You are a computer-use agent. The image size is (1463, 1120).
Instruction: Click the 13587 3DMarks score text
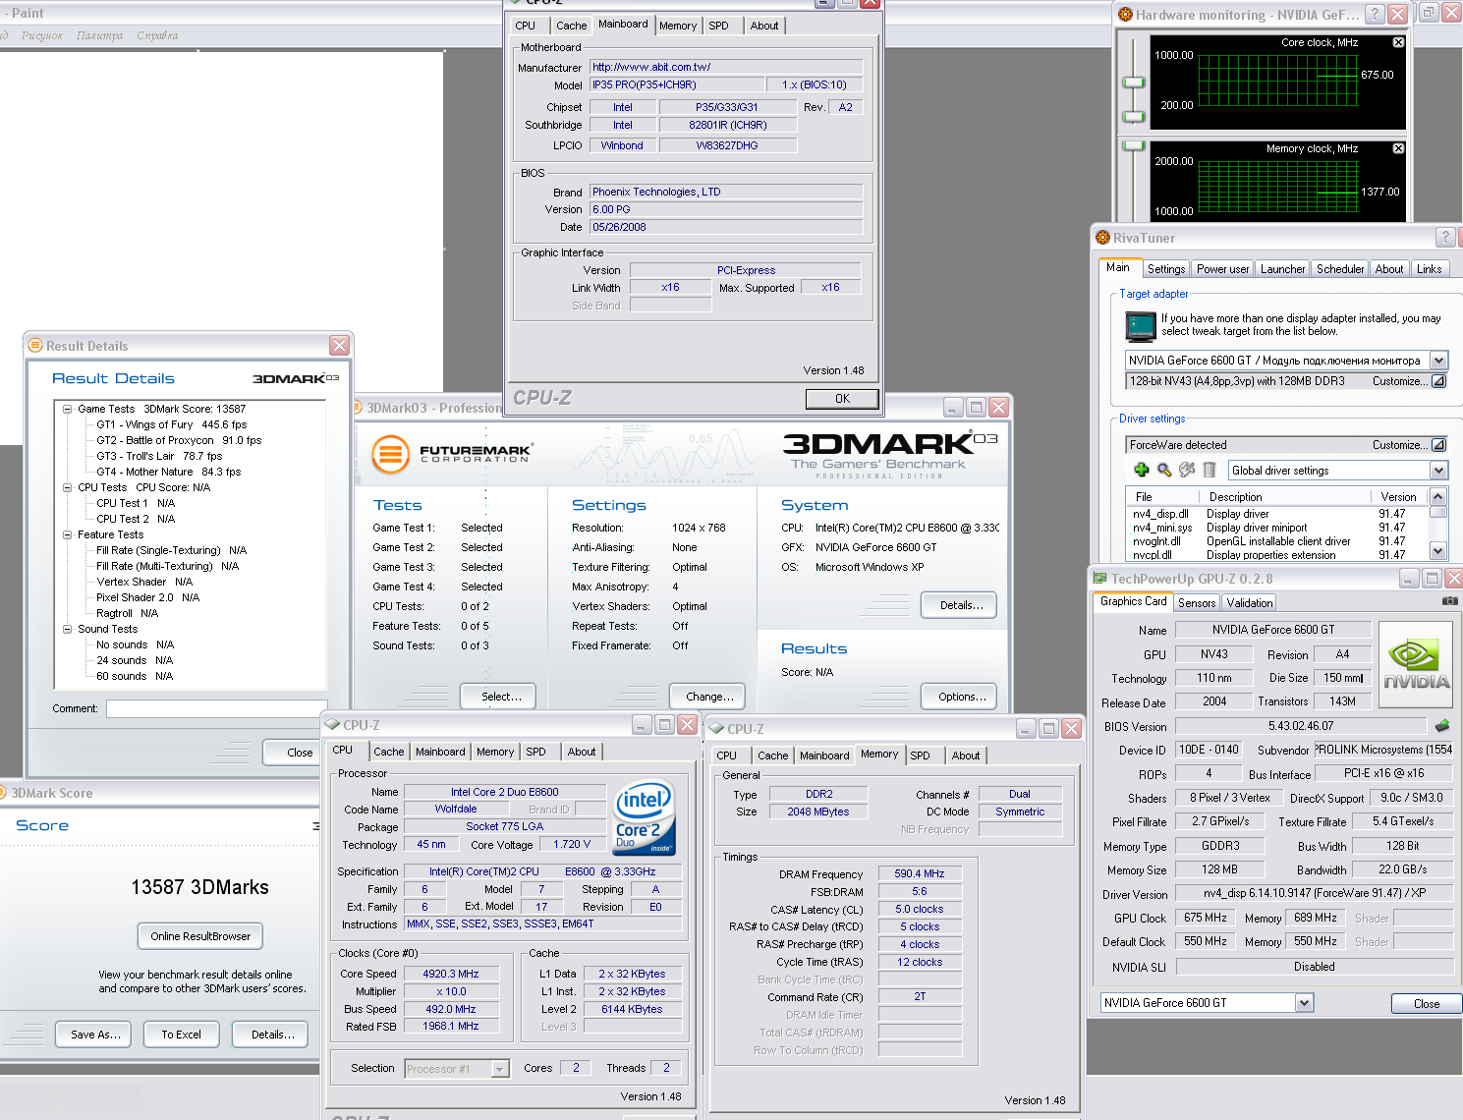point(200,887)
